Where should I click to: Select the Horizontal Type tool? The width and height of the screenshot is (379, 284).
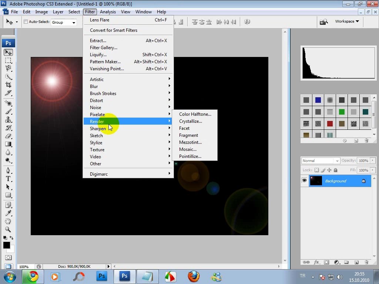[x=8, y=179]
